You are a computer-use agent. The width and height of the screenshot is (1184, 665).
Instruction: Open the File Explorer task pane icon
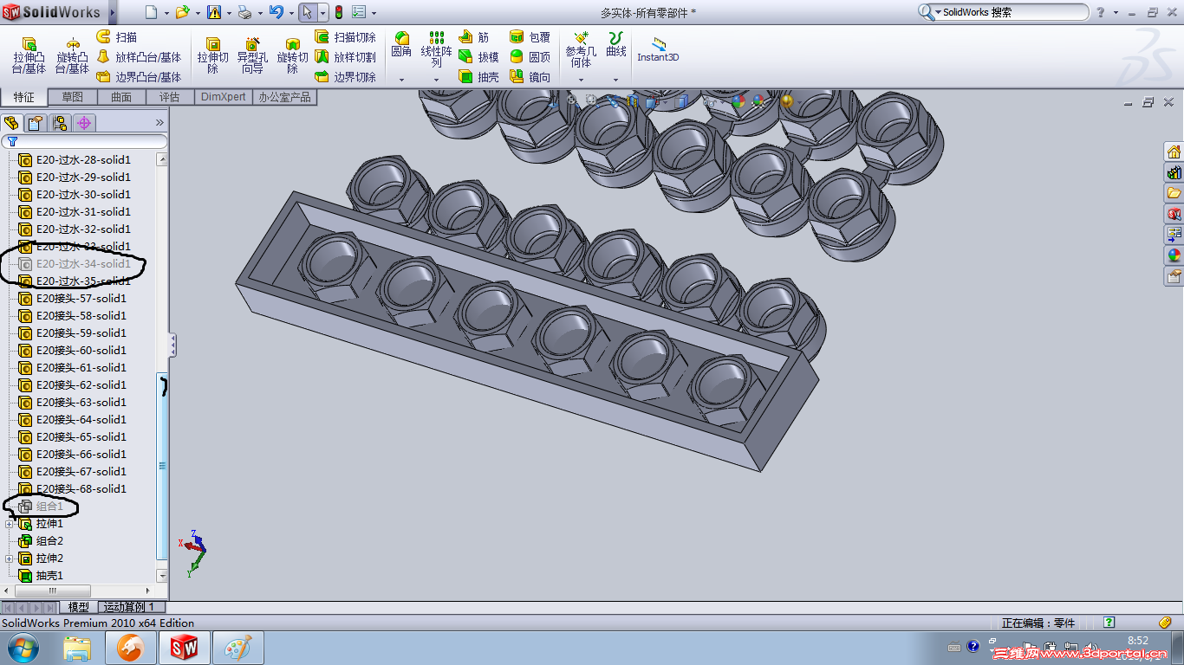tap(1174, 193)
